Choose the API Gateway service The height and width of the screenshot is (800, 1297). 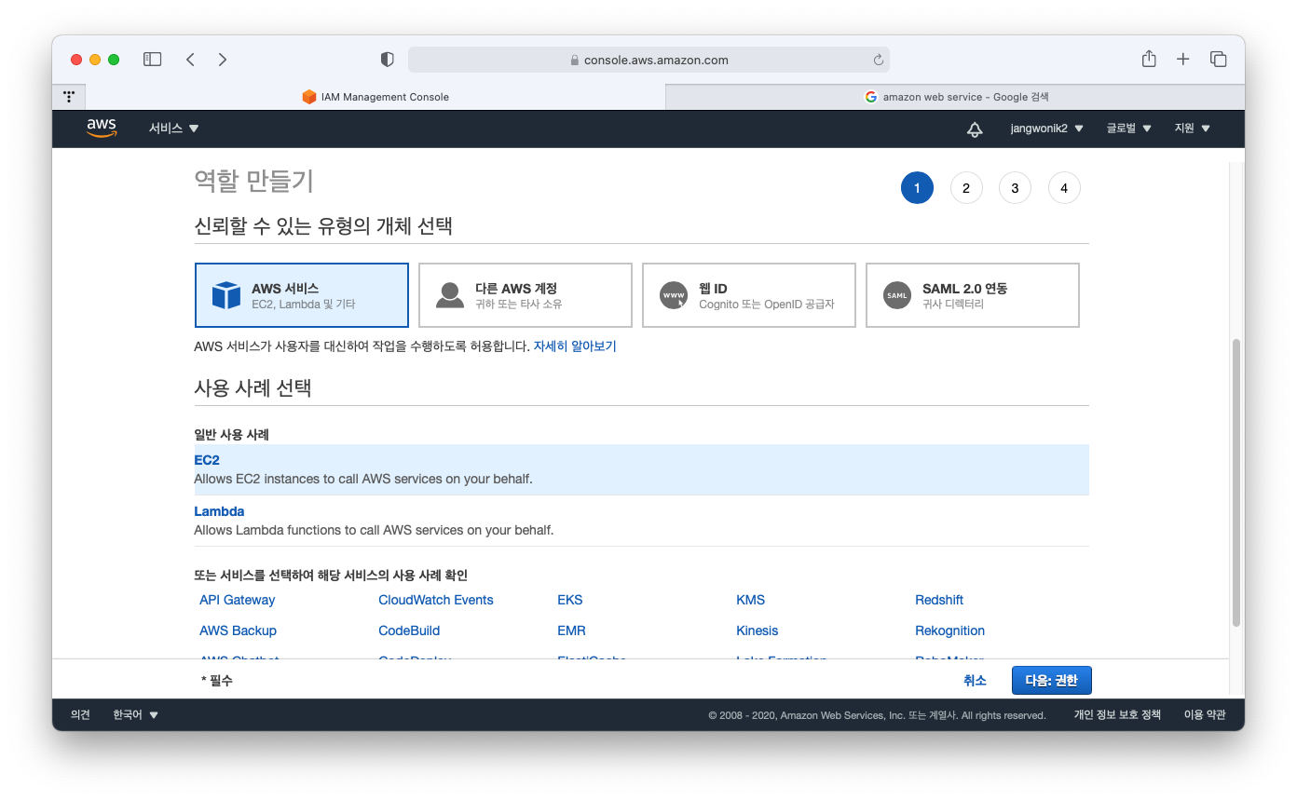[237, 600]
